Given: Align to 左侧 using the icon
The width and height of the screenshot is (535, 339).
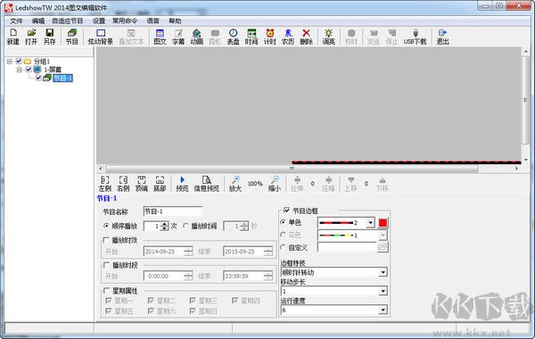Looking at the screenshot, I should click(105, 184).
